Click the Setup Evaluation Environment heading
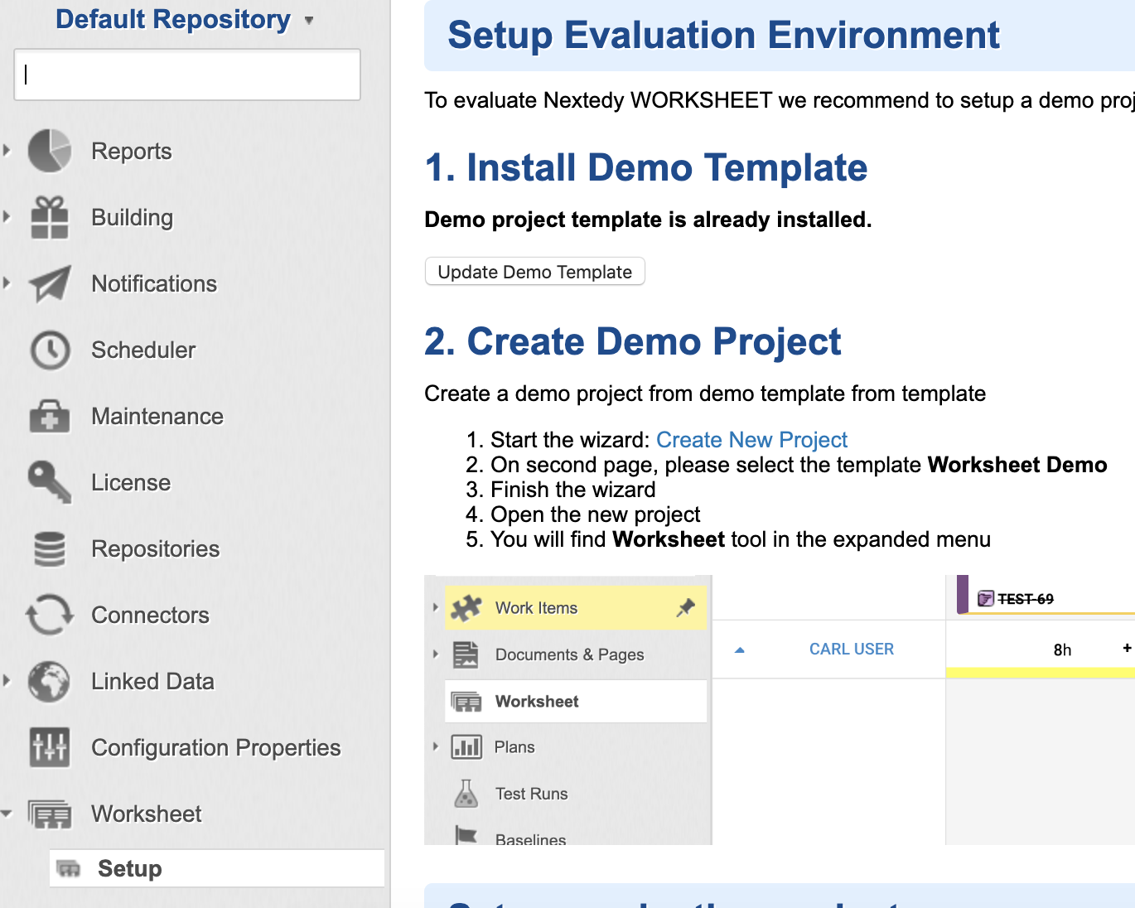The height and width of the screenshot is (908, 1135). click(x=723, y=36)
